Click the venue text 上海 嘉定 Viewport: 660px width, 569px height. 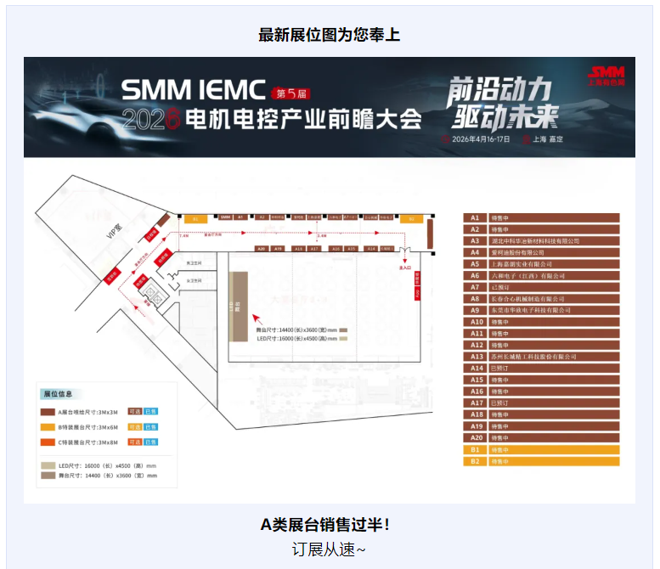coord(548,139)
